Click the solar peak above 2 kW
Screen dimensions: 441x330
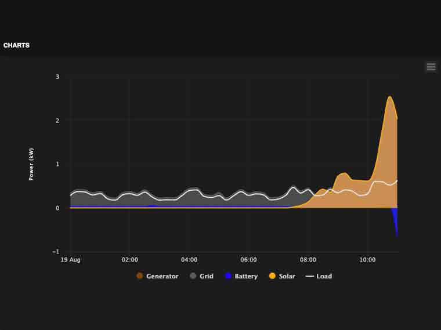click(x=389, y=97)
